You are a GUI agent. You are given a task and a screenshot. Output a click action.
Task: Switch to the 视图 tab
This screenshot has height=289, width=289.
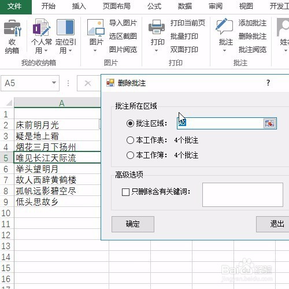(246, 6)
